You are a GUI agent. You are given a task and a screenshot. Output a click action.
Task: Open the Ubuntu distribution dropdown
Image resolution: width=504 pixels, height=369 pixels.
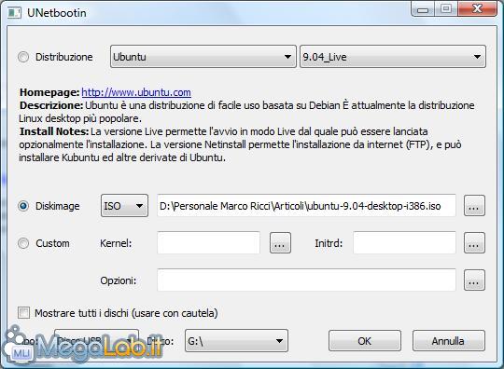tap(203, 57)
